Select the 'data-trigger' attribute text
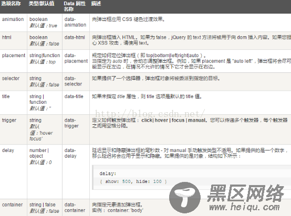 [71, 123]
